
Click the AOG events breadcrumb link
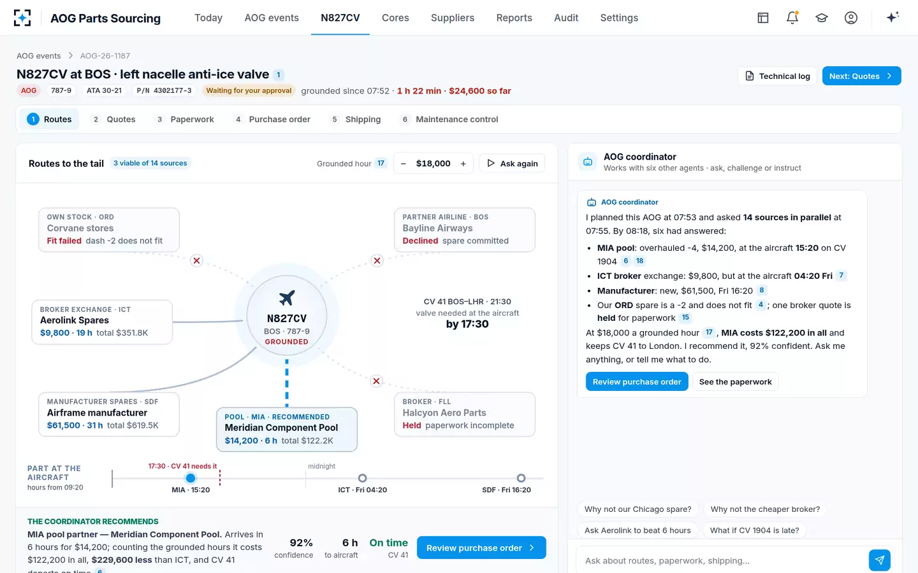click(39, 56)
